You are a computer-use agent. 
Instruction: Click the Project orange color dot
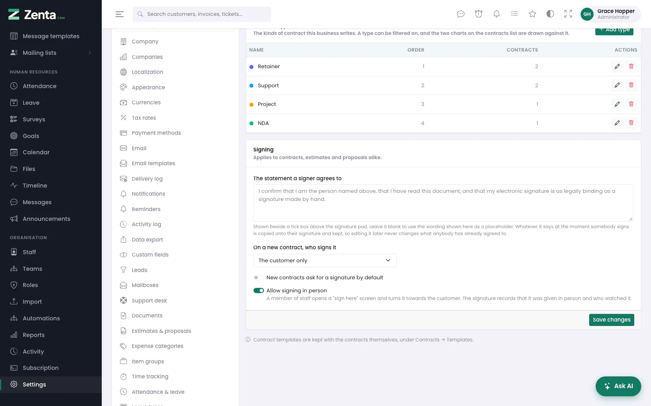click(251, 105)
